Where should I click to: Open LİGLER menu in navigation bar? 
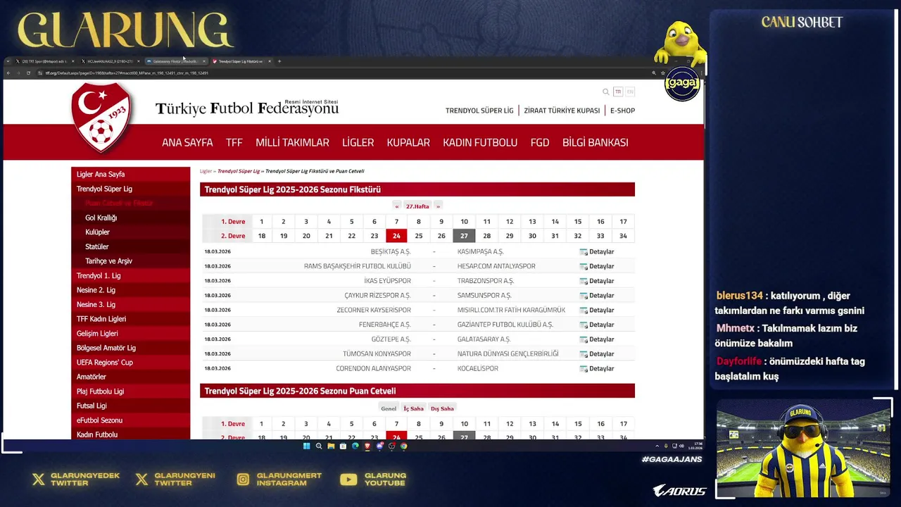[x=358, y=142]
